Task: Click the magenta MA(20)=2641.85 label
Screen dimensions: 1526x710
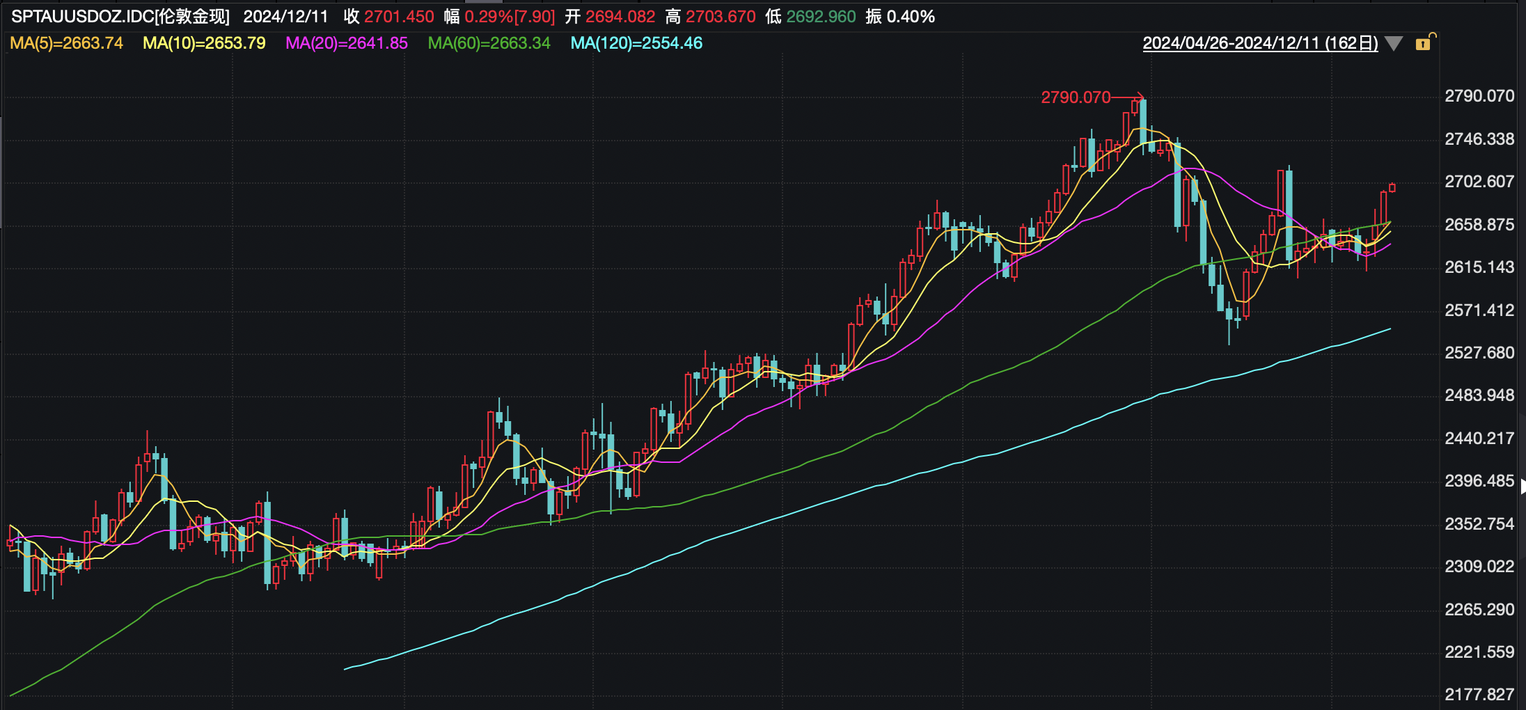Action: (347, 43)
